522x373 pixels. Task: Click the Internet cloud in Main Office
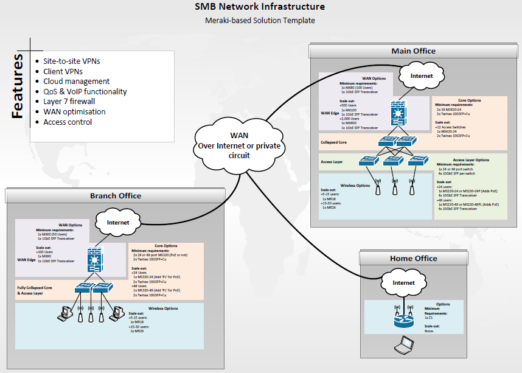click(x=422, y=76)
